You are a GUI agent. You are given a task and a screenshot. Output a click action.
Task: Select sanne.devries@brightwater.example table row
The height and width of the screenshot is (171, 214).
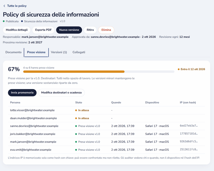point(106,126)
